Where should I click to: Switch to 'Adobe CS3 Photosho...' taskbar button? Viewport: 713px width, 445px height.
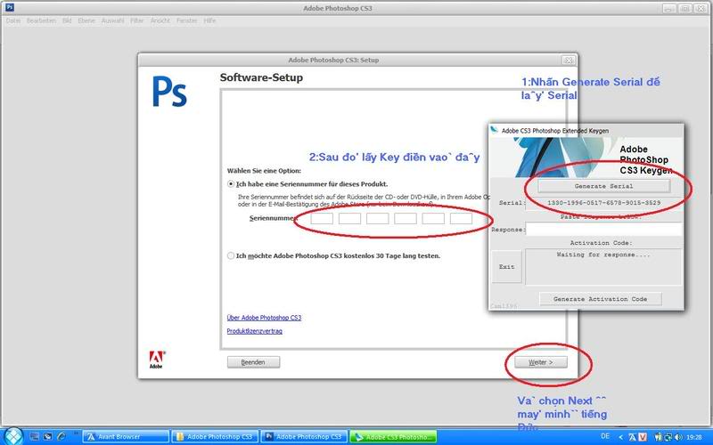coord(393,437)
